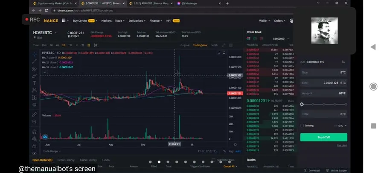Open Date Range dropdown
Image resolution: width=384 pixels, height=173 pixels.
(x=52, y=151)
